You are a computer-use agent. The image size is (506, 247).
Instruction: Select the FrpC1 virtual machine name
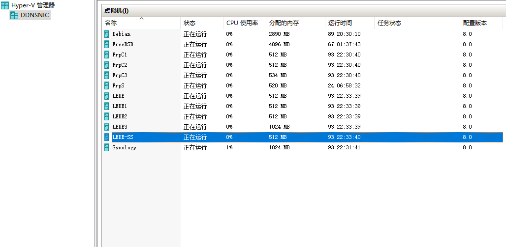click(x=120, y=55)
